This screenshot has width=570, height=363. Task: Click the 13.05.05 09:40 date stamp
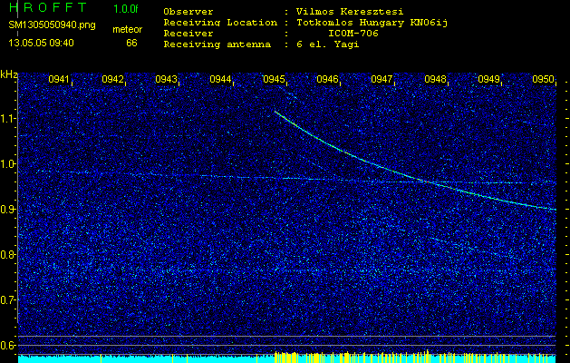(41, 43)
